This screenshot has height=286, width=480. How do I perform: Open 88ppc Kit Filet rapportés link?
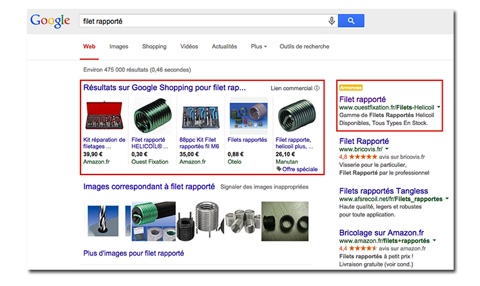pyautogui.click(x=199, y=143)
